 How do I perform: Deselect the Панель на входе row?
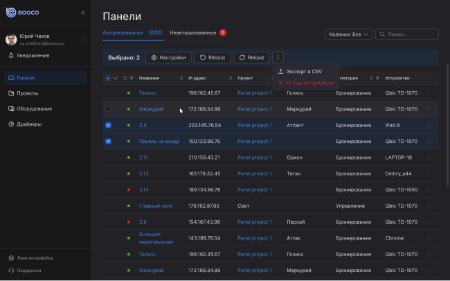[108, 142]
